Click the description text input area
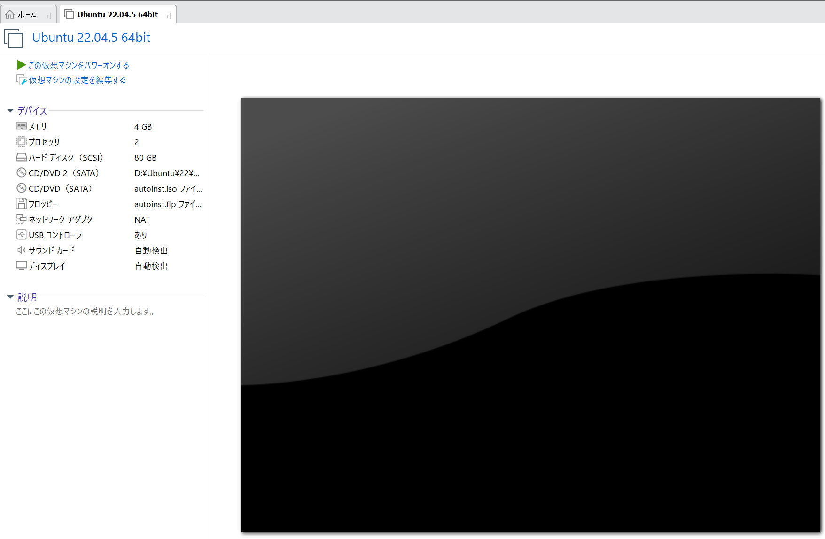Image resolution: width=825 pixels, height=539 pixels. pyautogui.click(x=86, y=312)
